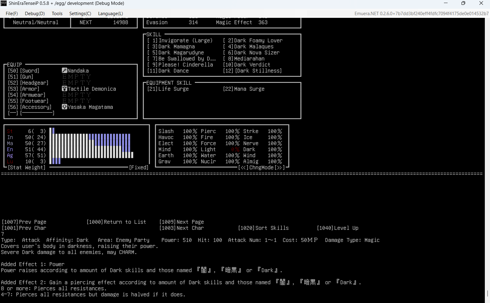Image resolution: width=490 pixels, height=303 pixels.
Task: Toggle the [Stat Weight] option
Action: (x=27, y=168)
